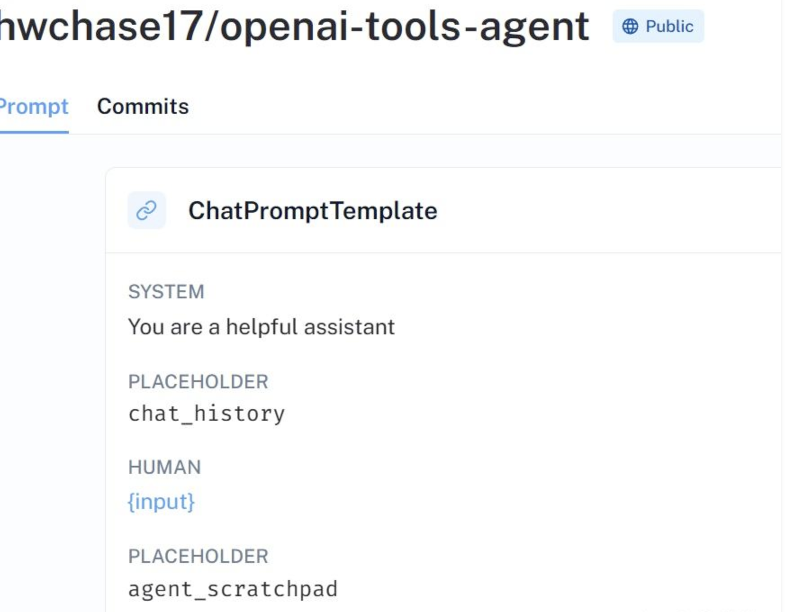This screenshot has height=612, width=785.
Task: Click the blue underline beneath Prompt tab
Action: [34, 132]
